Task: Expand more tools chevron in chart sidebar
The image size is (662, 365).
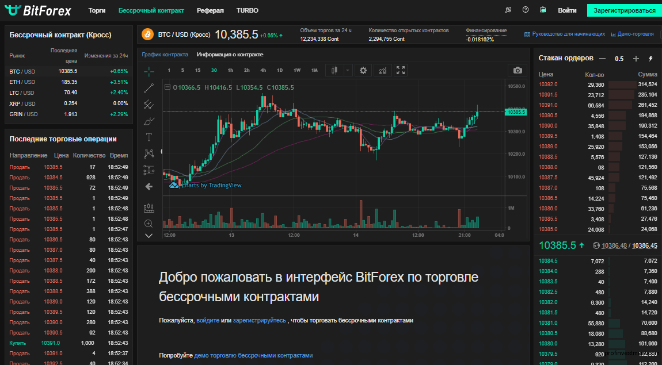Action: 149,236
